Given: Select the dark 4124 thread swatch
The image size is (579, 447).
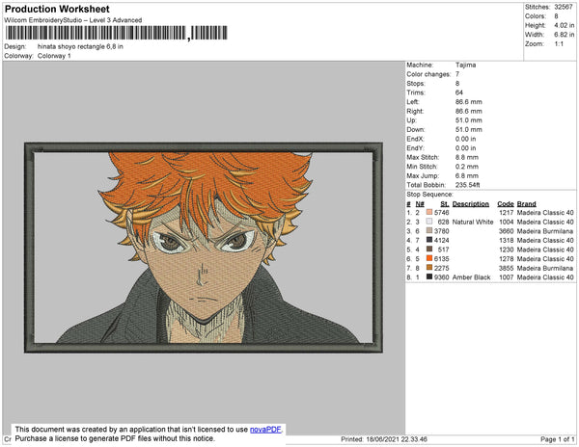Looking at the screenshot, I should click(429, 240).
